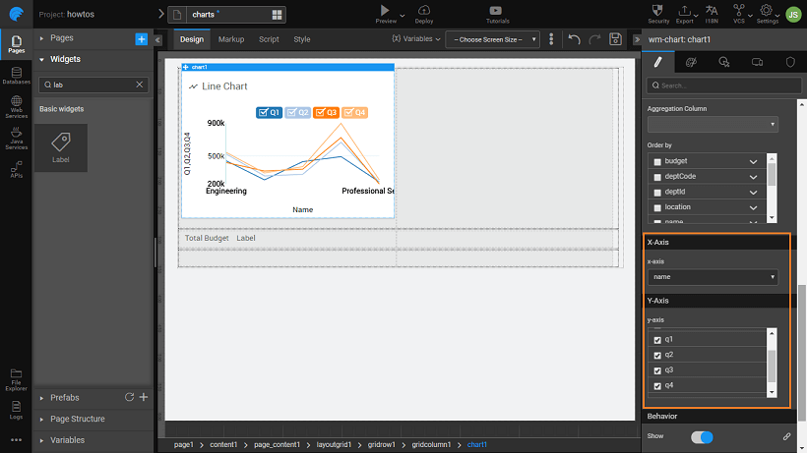
Task: Open the File Explorer panel
Action: tap(16, 376)
